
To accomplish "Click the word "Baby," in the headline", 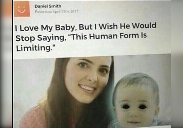I will point(65,28).
